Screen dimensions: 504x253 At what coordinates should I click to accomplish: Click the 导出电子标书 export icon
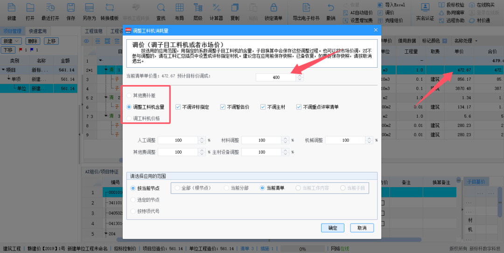coord(306,8)
